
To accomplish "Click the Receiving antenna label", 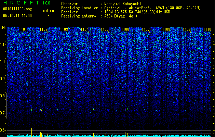I will coord(79,16).
